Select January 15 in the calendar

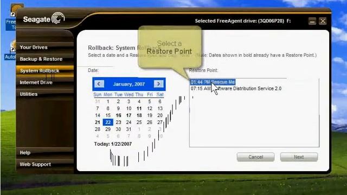[108, 115]
